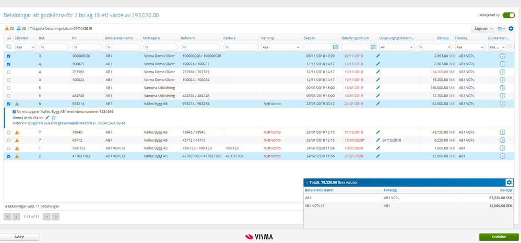Delete the note 'Denna är ok /Karin'
This screenshot has width=521, height=243.
53,118
